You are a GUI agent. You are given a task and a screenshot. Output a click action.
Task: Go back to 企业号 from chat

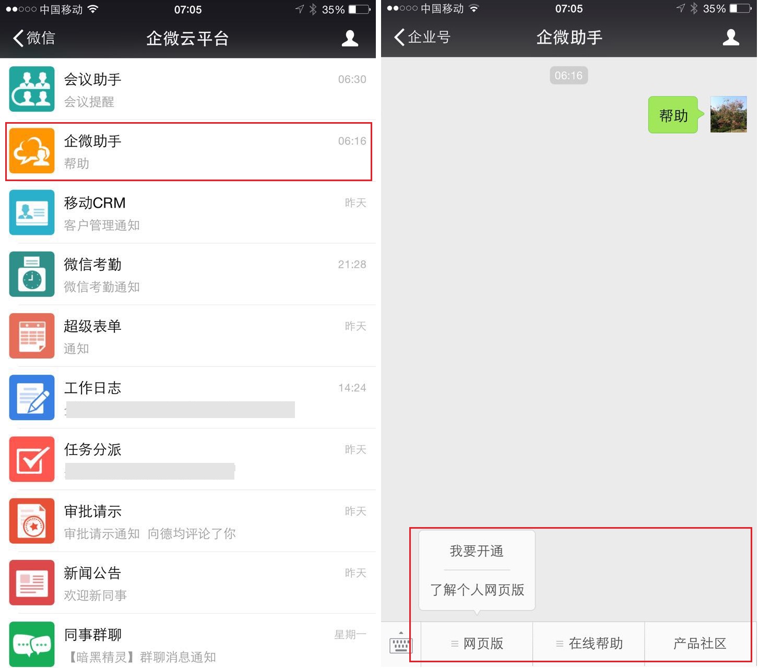point(422,37)
